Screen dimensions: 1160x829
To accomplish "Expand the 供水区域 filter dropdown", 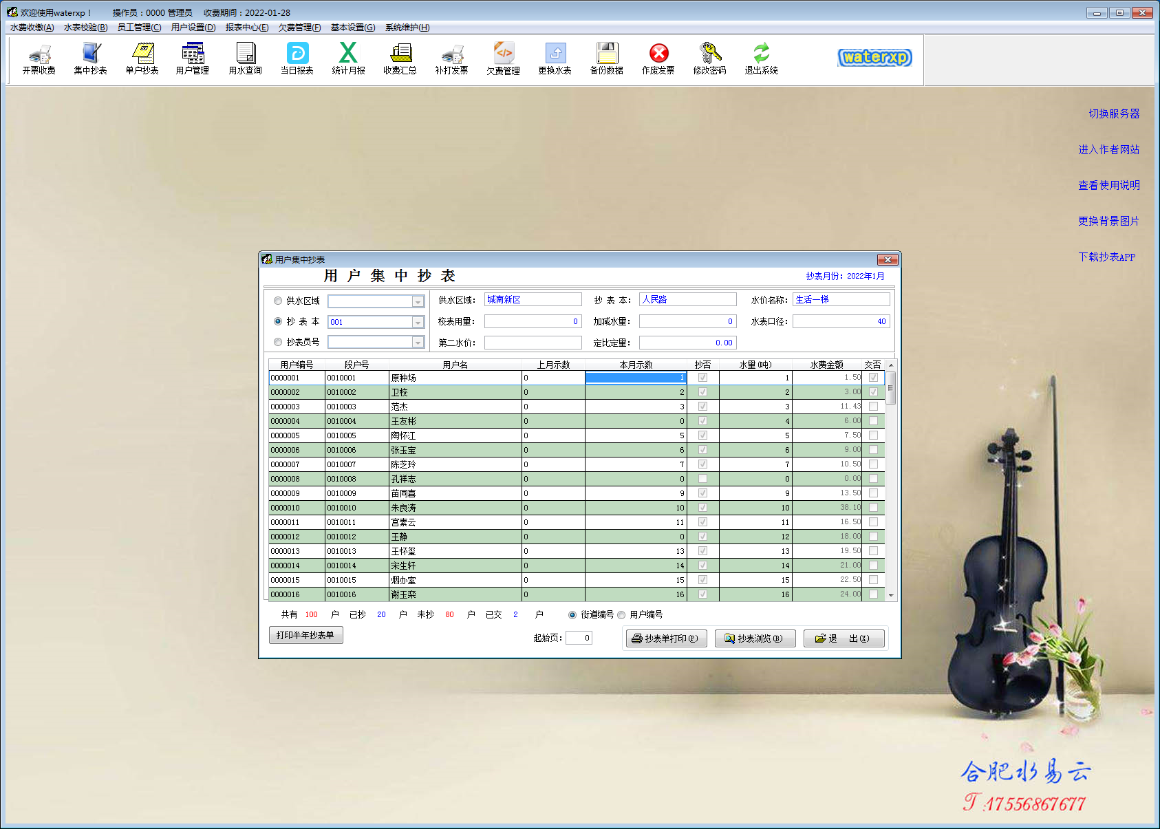I will tap(418, 301).
